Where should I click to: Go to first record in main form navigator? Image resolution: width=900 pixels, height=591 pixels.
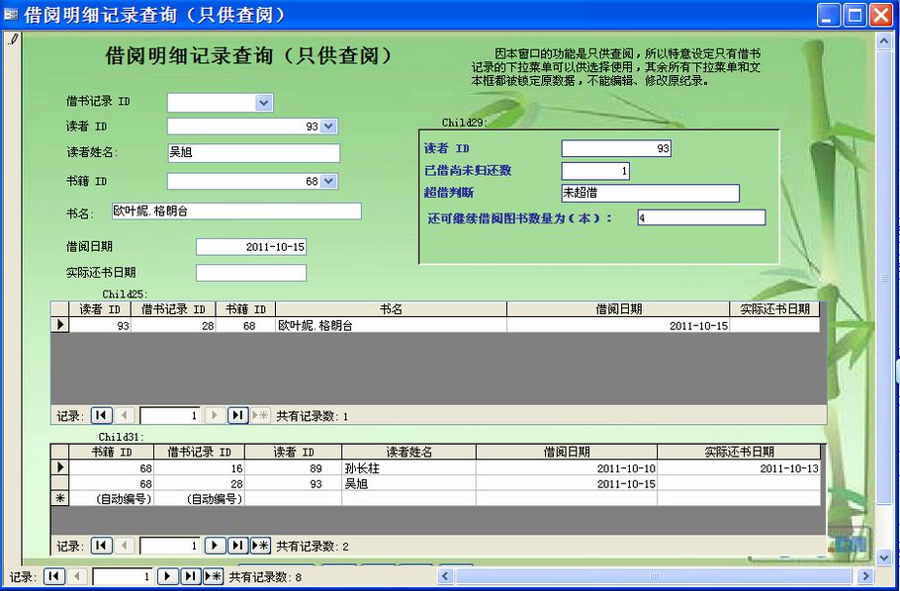coord(54,576)
